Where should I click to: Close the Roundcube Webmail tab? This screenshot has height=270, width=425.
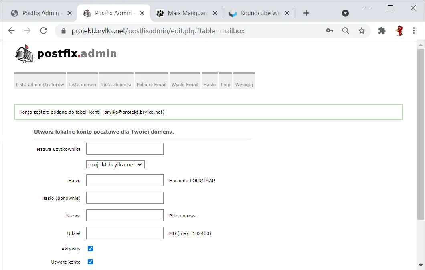287,13
